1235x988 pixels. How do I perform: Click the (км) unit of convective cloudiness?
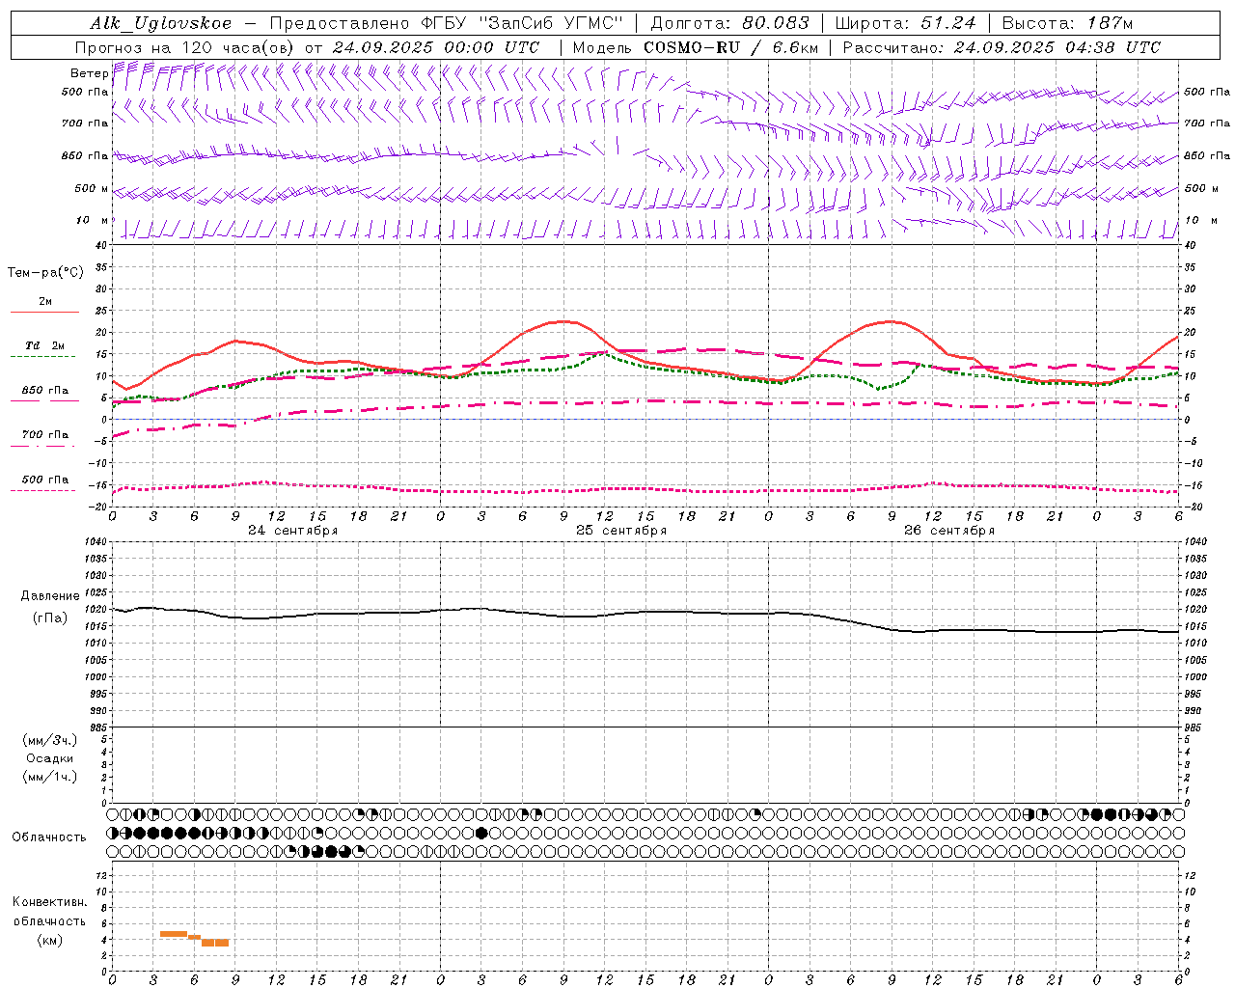point(49,940)
